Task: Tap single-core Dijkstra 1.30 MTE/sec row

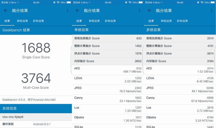Action: tap(108, 119)
